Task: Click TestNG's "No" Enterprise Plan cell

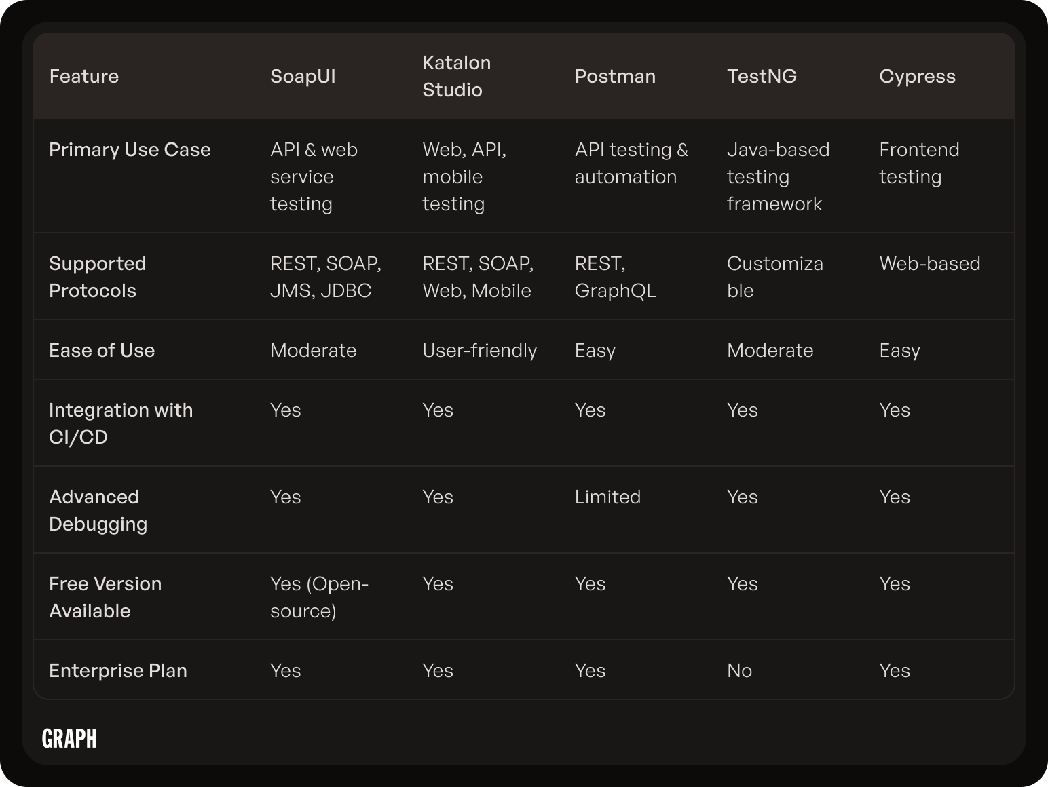Action: pyautogui.click(x=739, y=670)
